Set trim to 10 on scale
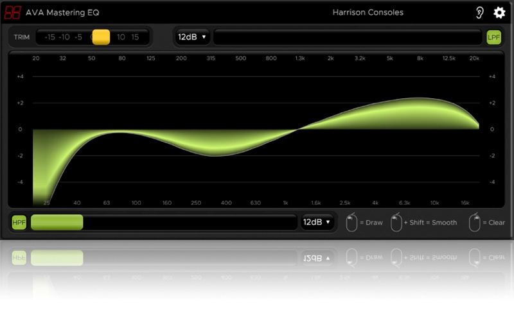Image resolution: width=514 pixels, height=317 pixels. click(x=121, y=37)
